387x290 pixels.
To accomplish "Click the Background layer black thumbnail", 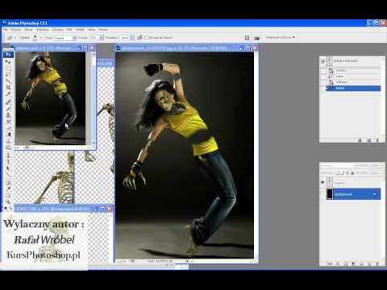I will click(x=330, y=194).
